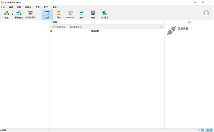214x132 pixels.
Task: Click the user avatar sign-in icon
Action: click(206, 13)
